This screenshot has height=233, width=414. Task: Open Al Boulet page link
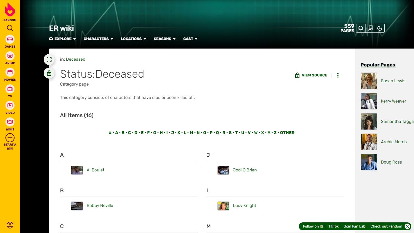click(x=95, y=170)
